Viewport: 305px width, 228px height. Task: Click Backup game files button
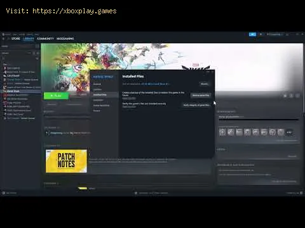click(201, 96)
